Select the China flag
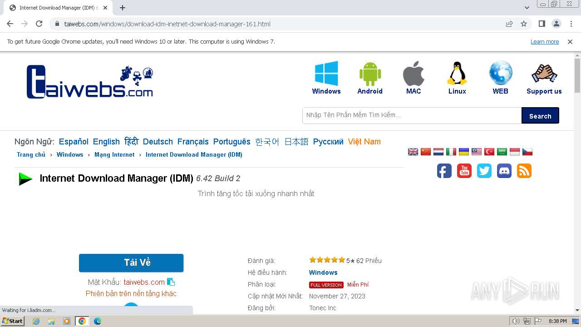581x327 pixels. (426, 152)
